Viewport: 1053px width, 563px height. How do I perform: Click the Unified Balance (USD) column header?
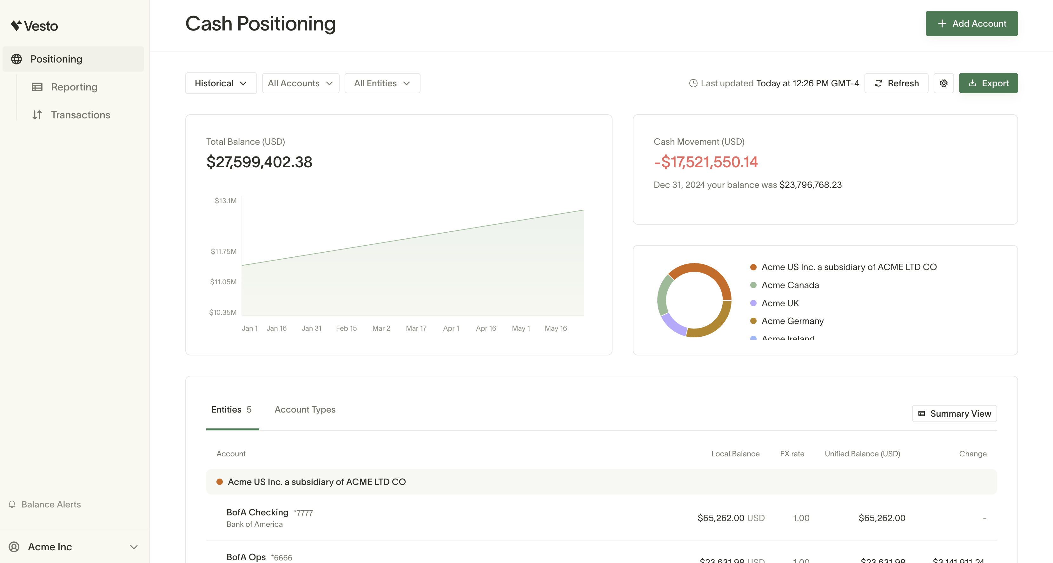click(862, 454)
